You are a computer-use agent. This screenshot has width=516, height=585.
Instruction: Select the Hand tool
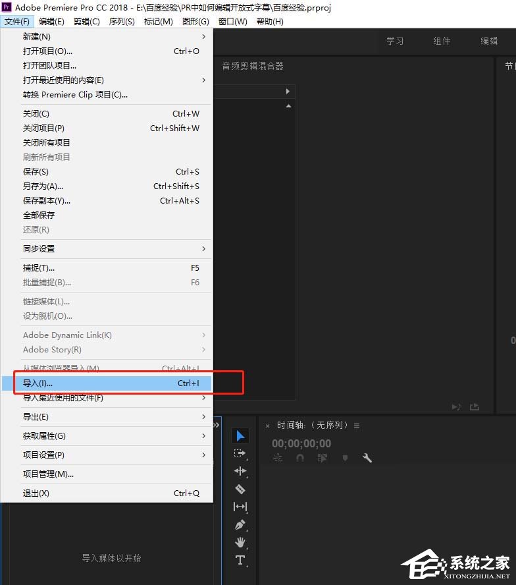click(x=240, y=542)
